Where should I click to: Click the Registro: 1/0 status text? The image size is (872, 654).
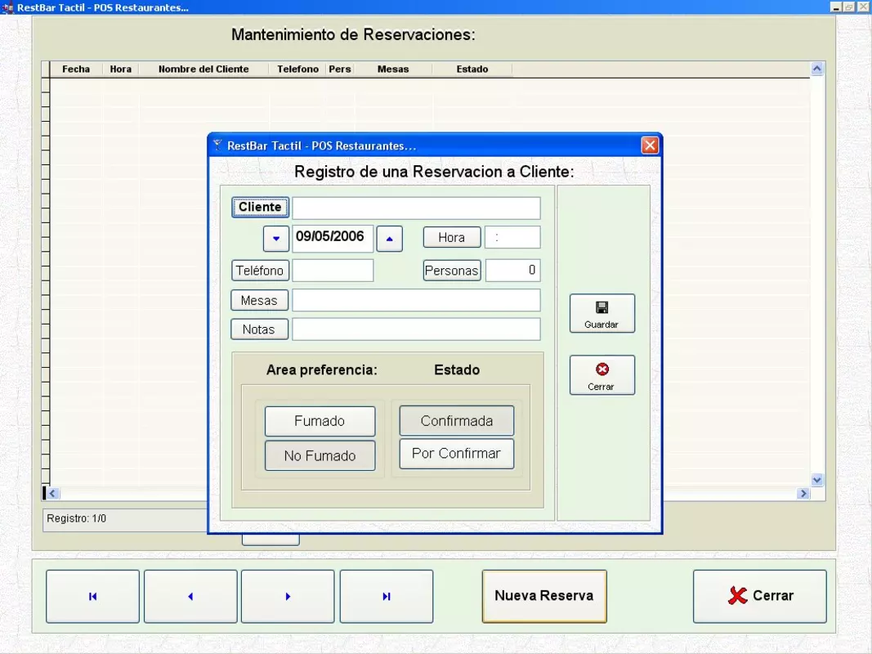(76, 518)
